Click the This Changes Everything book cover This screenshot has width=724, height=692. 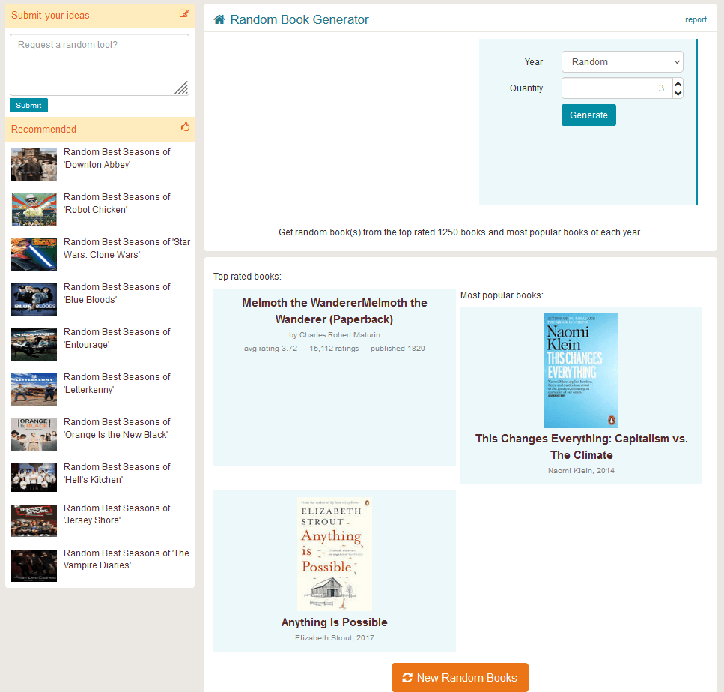click(x=580, y=370)
